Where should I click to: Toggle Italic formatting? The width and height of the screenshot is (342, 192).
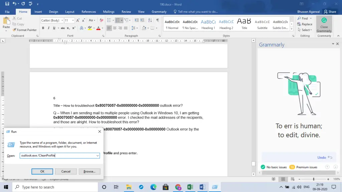48,28
